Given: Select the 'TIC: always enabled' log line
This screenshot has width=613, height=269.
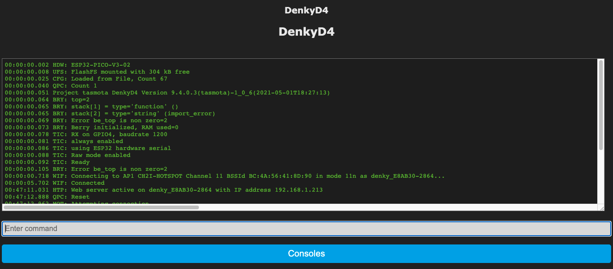Looking at the screenshot, I should 64,141.
